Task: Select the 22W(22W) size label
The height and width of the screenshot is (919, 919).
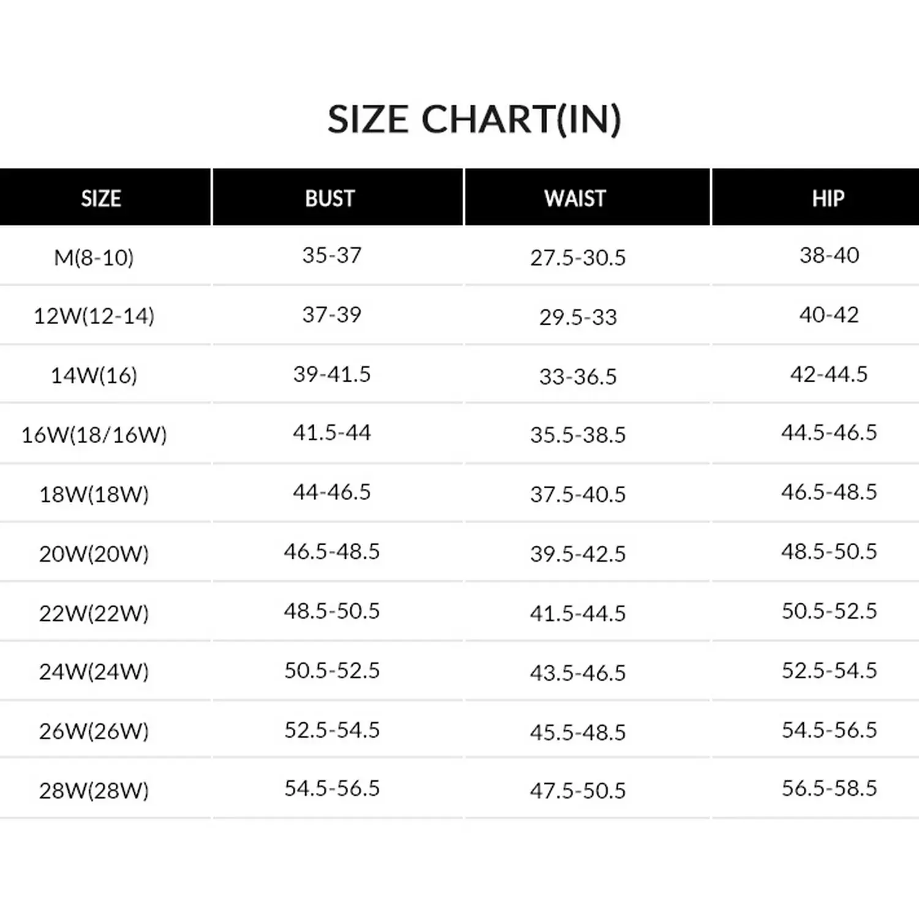Action: (94, 613)
